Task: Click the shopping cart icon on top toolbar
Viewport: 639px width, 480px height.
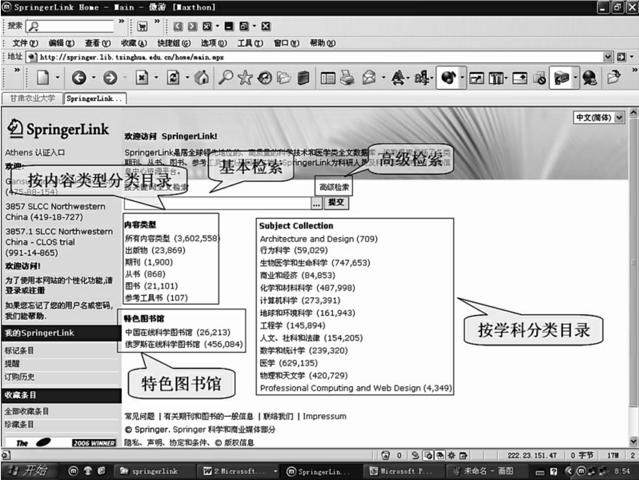Action: (x=142, y=27)
